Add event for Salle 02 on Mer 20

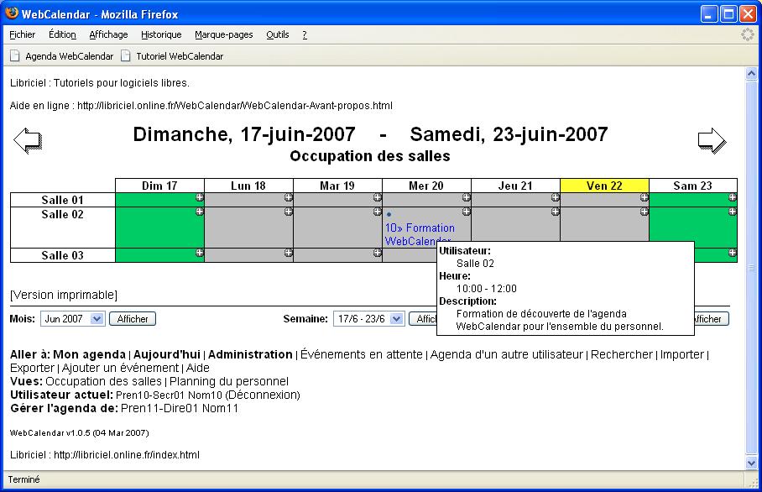tap(466, 212)
